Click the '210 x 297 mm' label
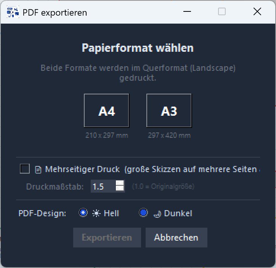Image resolution: width=276 pixels, height=268 pixels. [107, 135]
